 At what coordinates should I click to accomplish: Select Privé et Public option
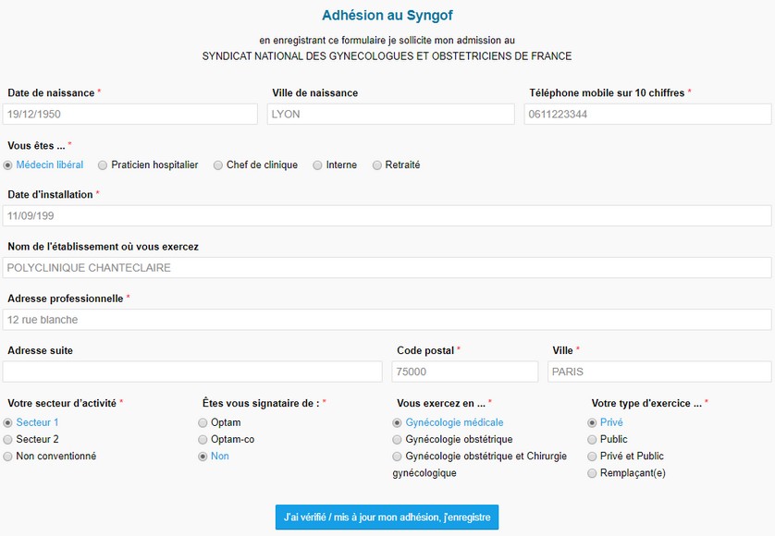click(592, 457)
